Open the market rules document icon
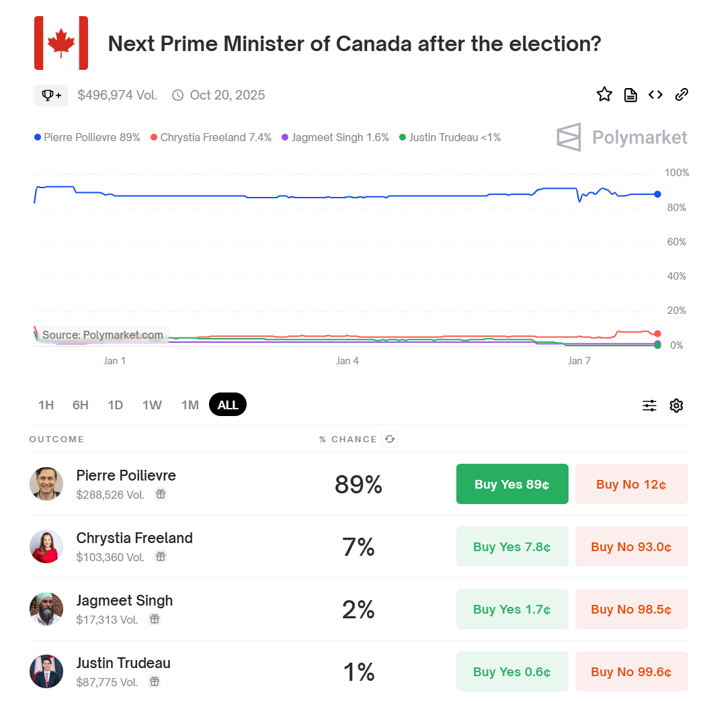709x701 pixels. (630, 95)
